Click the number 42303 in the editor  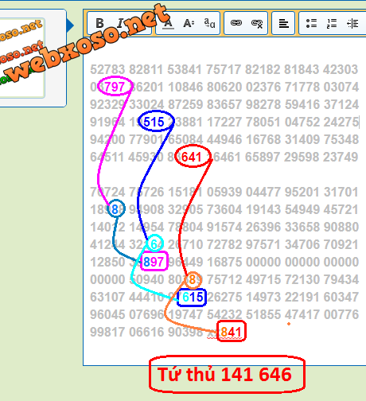click(x=341, y=69)
